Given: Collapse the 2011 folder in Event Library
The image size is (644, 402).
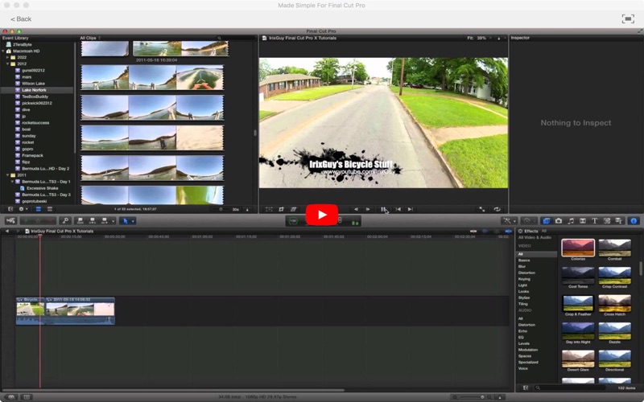Looking at the screenshot, I should point(8,174).
